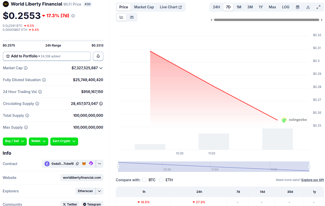Click Add to Portfolio button
325x206 pixels.
point(47,56)
